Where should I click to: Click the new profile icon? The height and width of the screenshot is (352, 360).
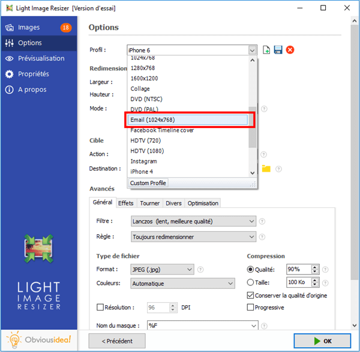point(266,50)
